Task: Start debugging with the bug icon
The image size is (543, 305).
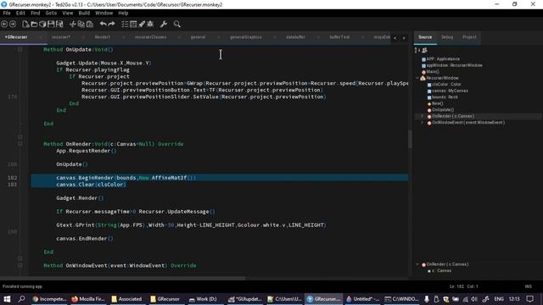Action: (150, 24)
